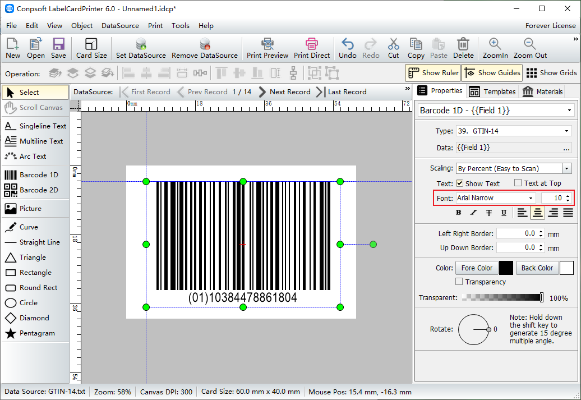Click the Print Direct icon
This screenshot has height=400, width=581.
click(312, 48)
